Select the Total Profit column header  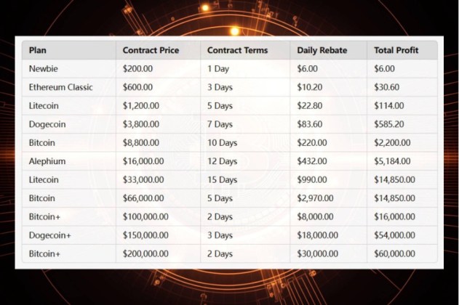click(x=396, y=50)
